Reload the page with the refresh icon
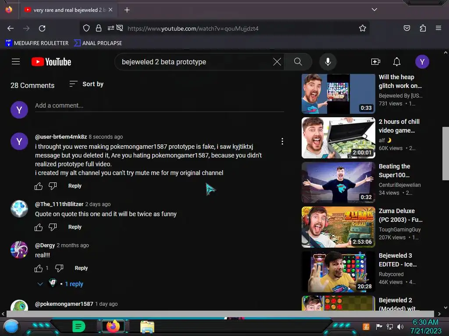449x336 pixels. coord(42,28)
